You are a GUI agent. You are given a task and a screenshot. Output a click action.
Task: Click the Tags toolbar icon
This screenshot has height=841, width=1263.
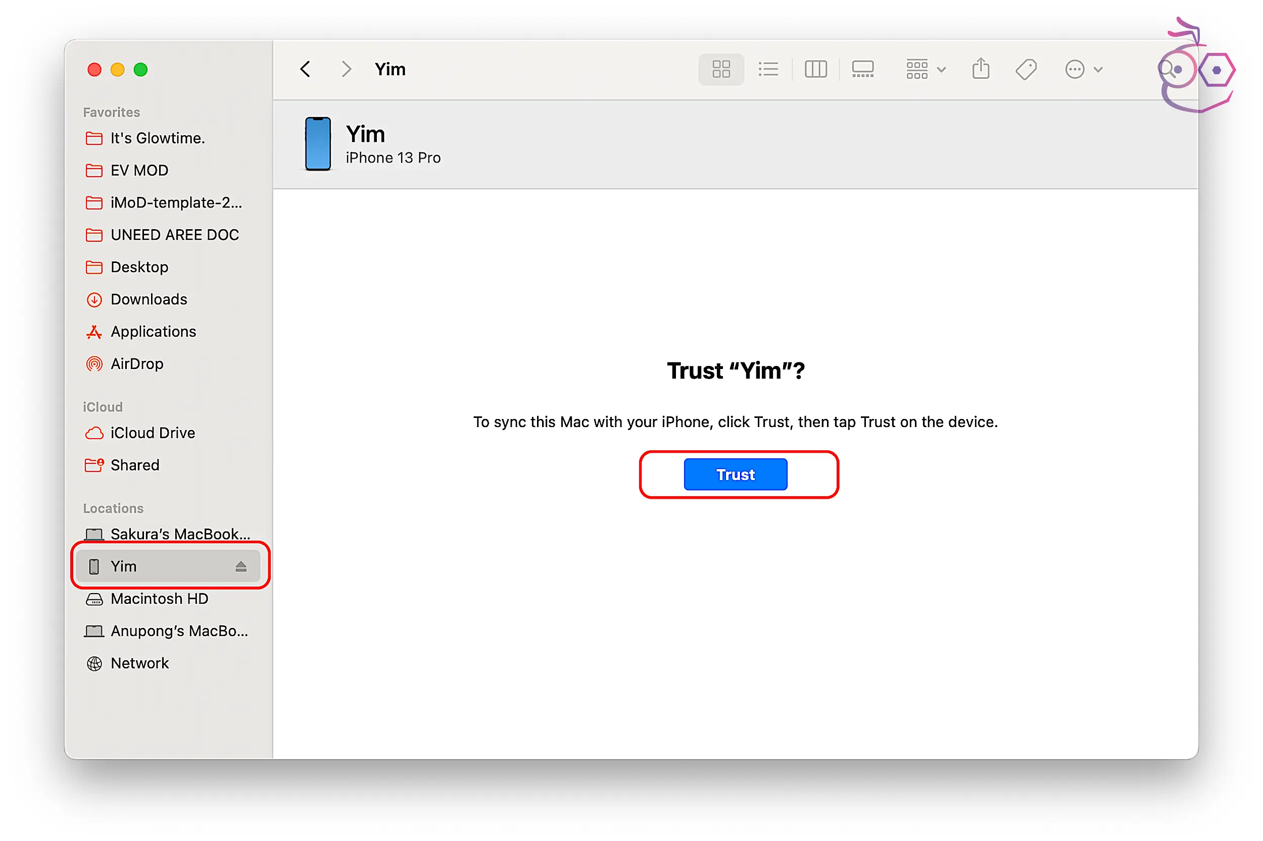(x=1025, y=69)
